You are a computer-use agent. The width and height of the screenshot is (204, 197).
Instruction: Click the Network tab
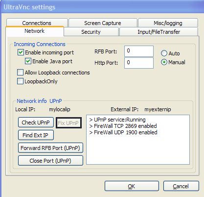pos(35,31)
